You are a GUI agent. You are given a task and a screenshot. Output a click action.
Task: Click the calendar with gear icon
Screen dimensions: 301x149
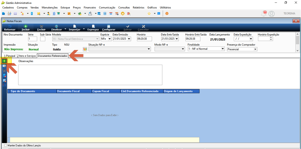pyautogui.click(x=117, y=14)
